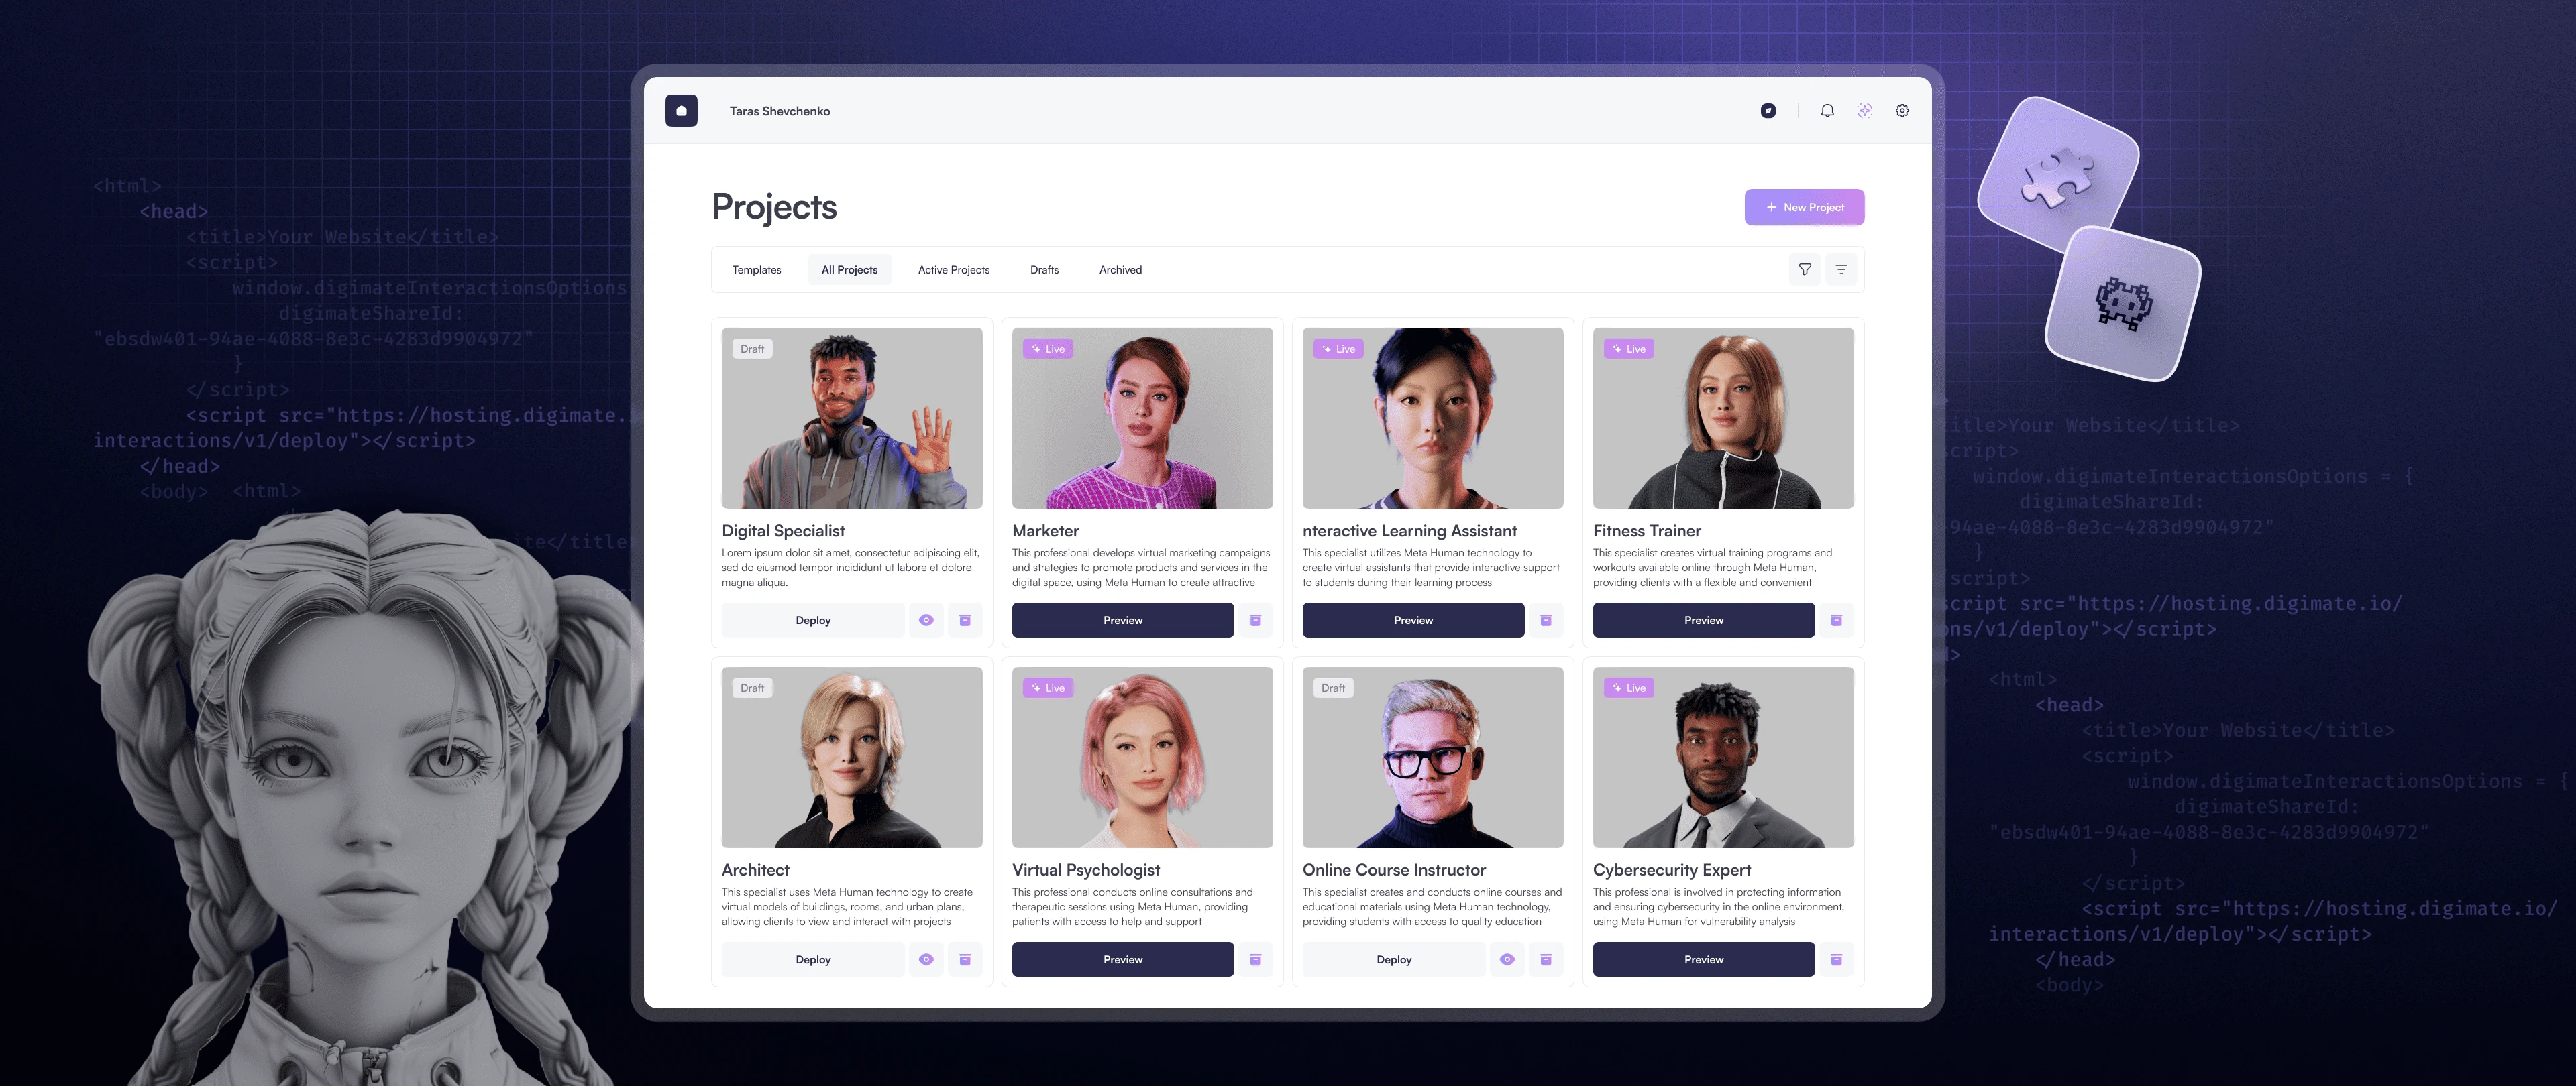Click the Virtual Psychologist project title
This screenshot has height=1086, width=2576.
click(1086, 870)
